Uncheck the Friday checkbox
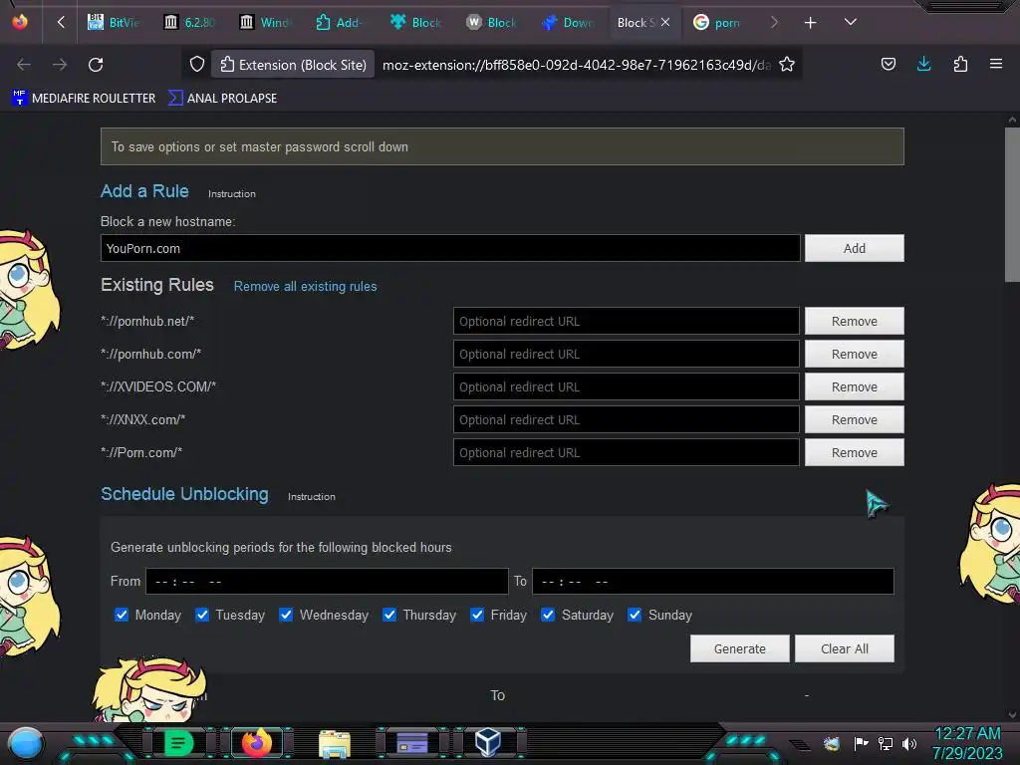The width and height of the screenshot is (1020, 765). click(x=477, y=615)
